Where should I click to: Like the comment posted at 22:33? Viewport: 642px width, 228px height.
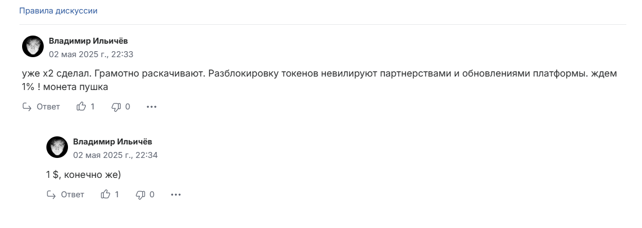pos(81,107)
